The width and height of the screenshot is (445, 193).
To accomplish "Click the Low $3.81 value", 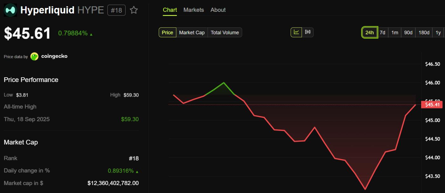I will [22, 95].
